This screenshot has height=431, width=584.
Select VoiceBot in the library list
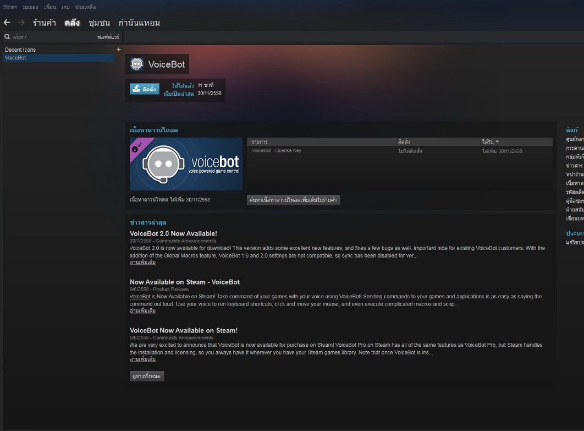(59, 58)
